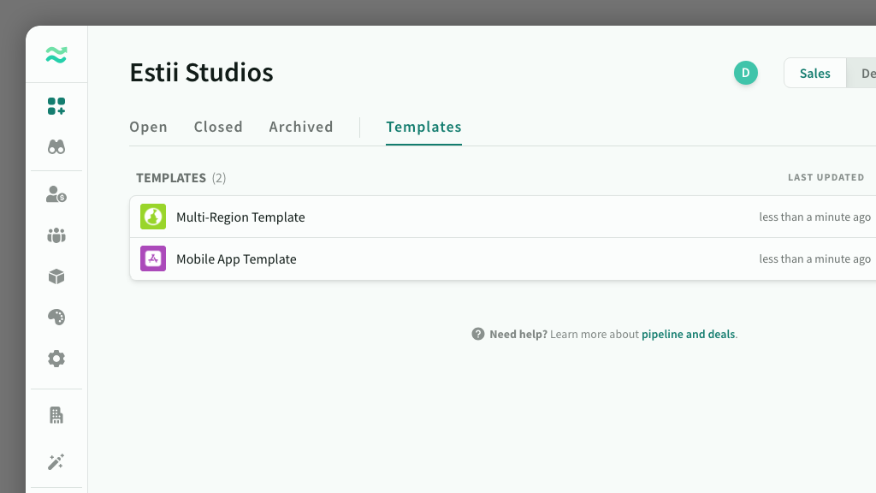Click the binoculars icon in sidebar
Screen dimensions: 876x493
[56, 147]
